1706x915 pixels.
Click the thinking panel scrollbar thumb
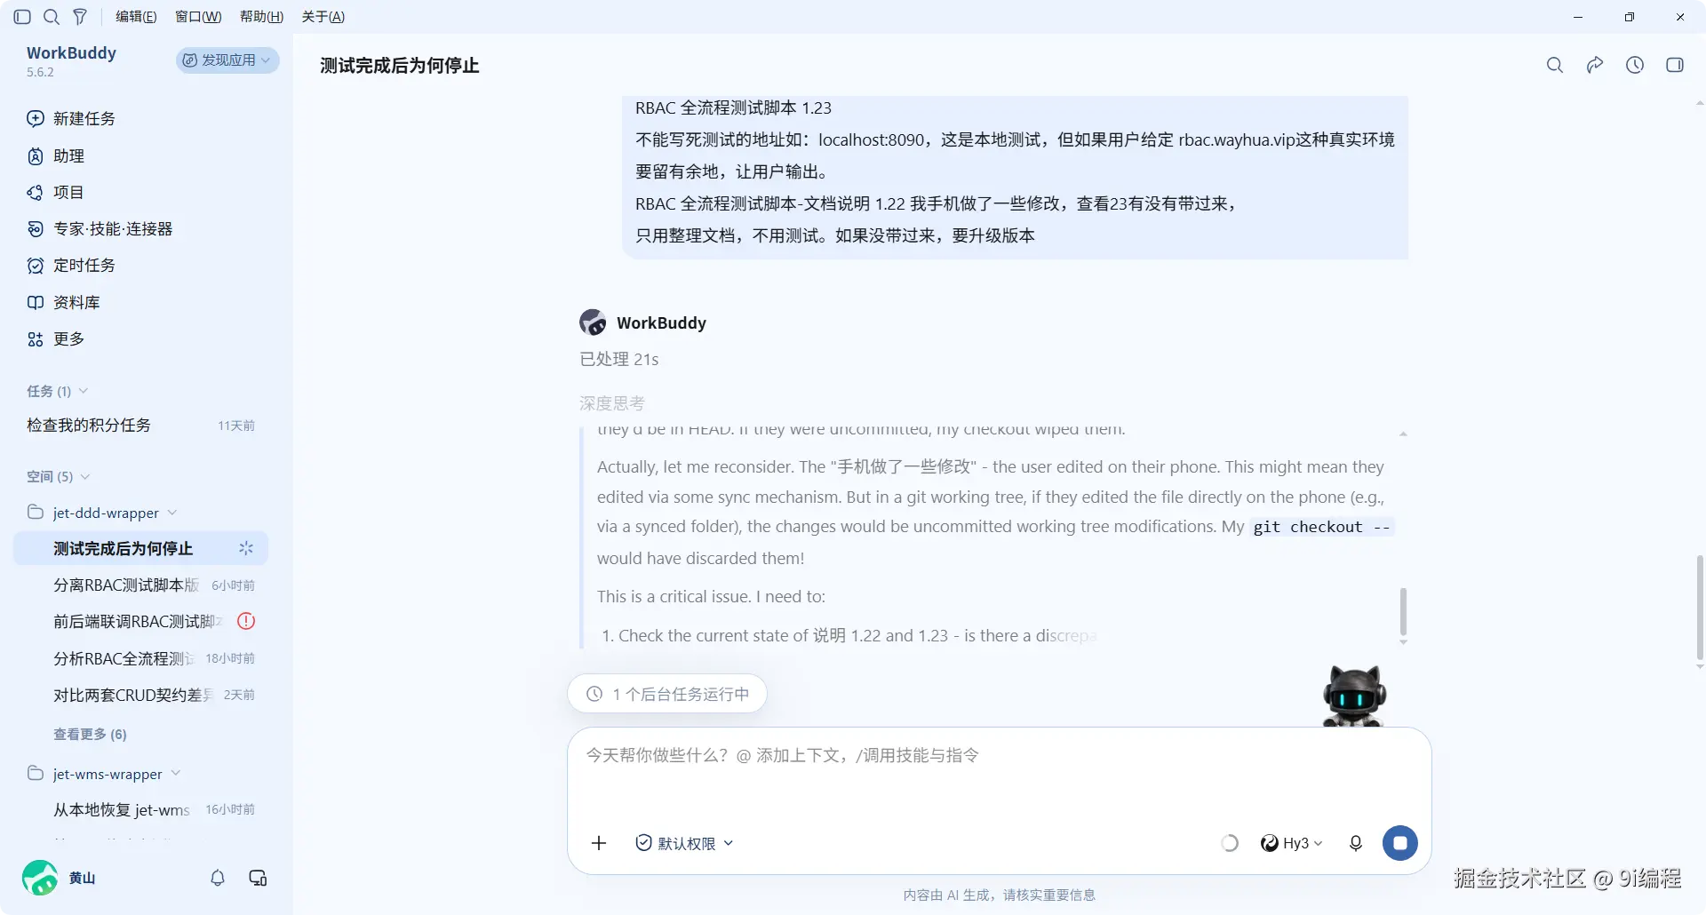click(x=1403, y=610)
